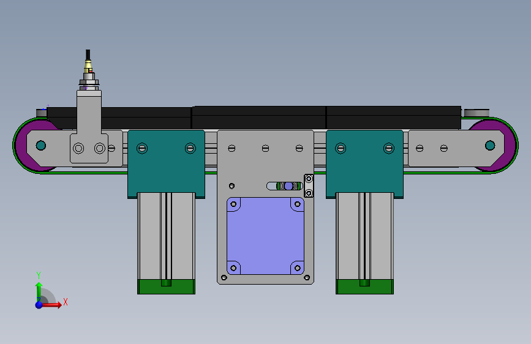Select the left gray pneumatic cylinder body
The image size is (531, 344).
click(x=166, y=236)
